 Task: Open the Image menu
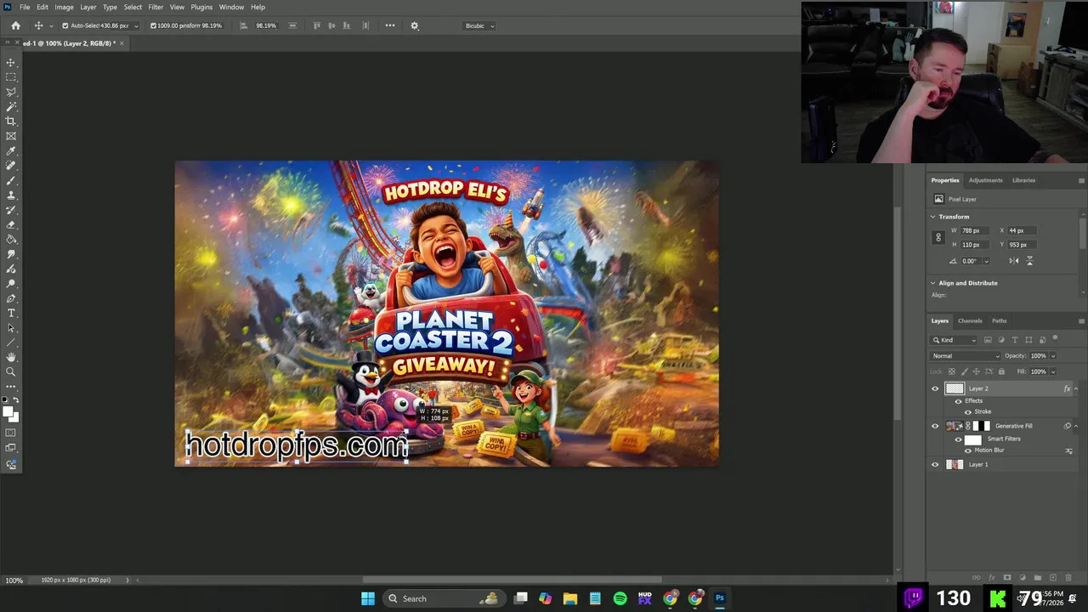pos(64,7)
